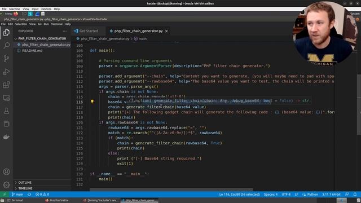361x203 pixels.
Task: Click the editor horizontal scrollbar
Action: pyautogui.click(x=171, y=190)
